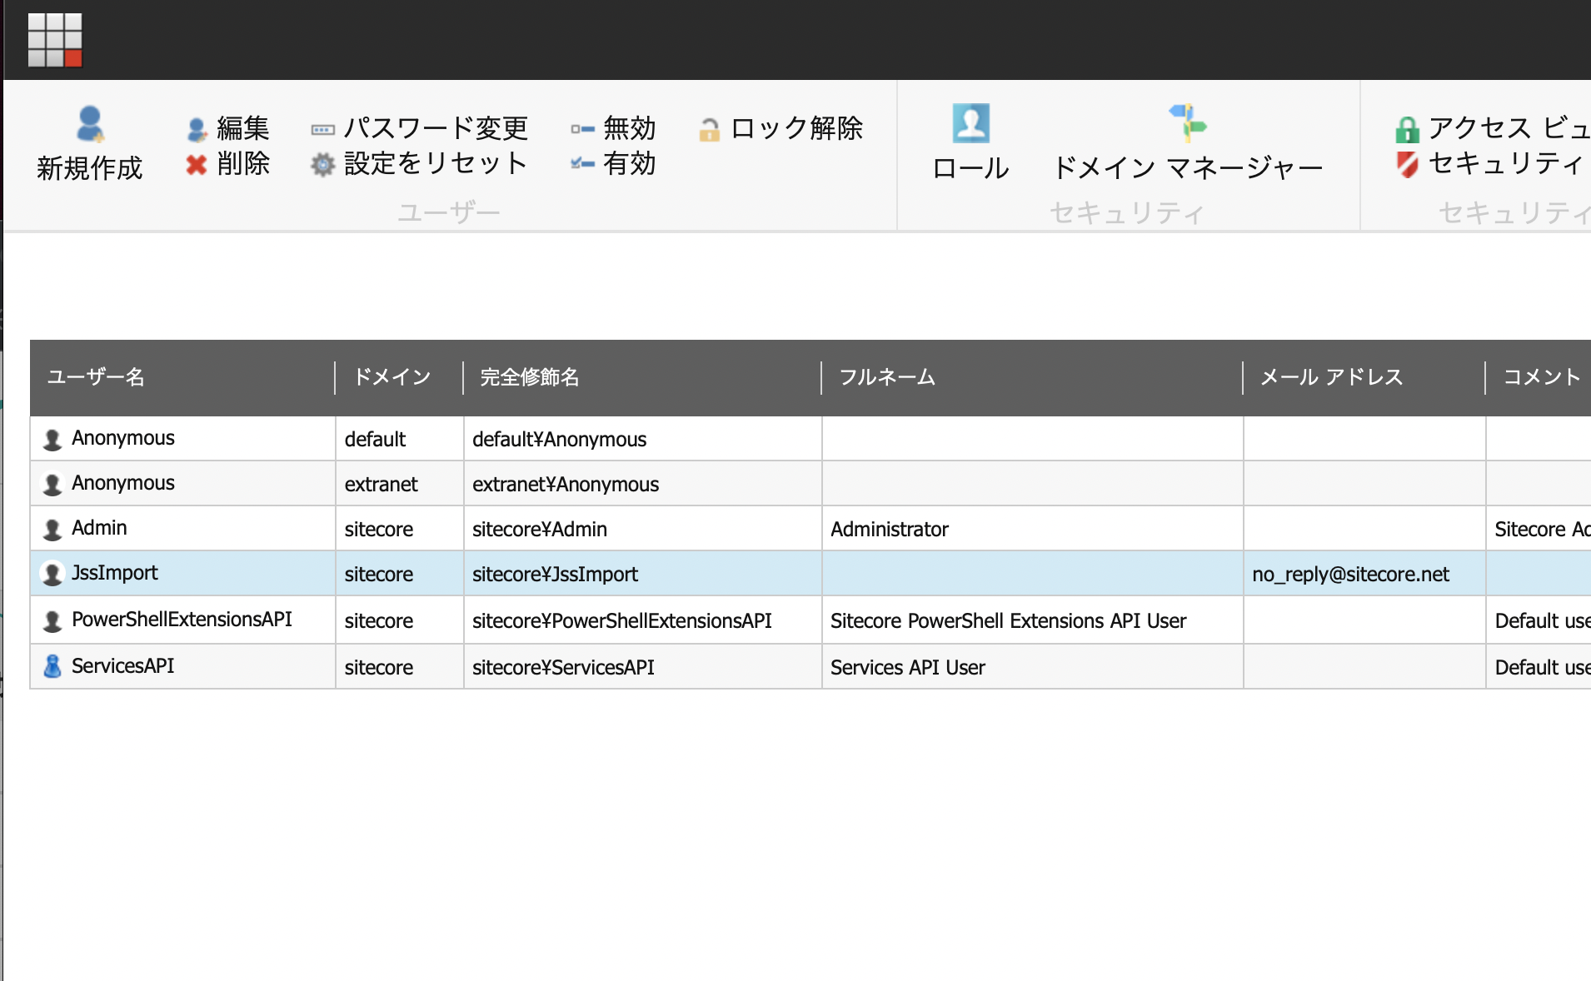
Task: Select the Anonymous user in default domain
Action: [x=123, y=438]
